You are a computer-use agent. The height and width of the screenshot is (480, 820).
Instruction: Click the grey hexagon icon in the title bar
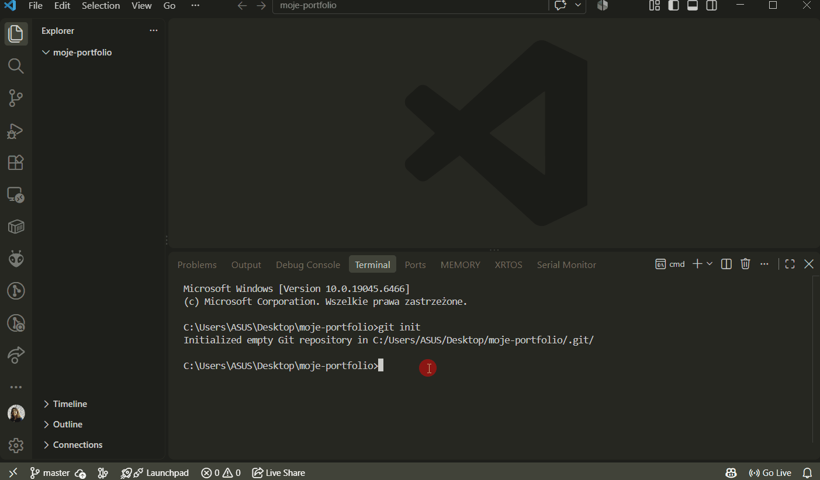603,6
